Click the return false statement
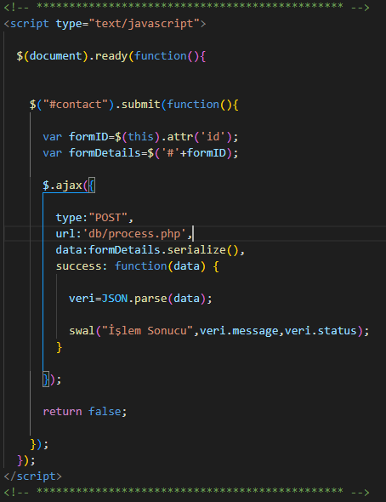 (x=85, y=412)
